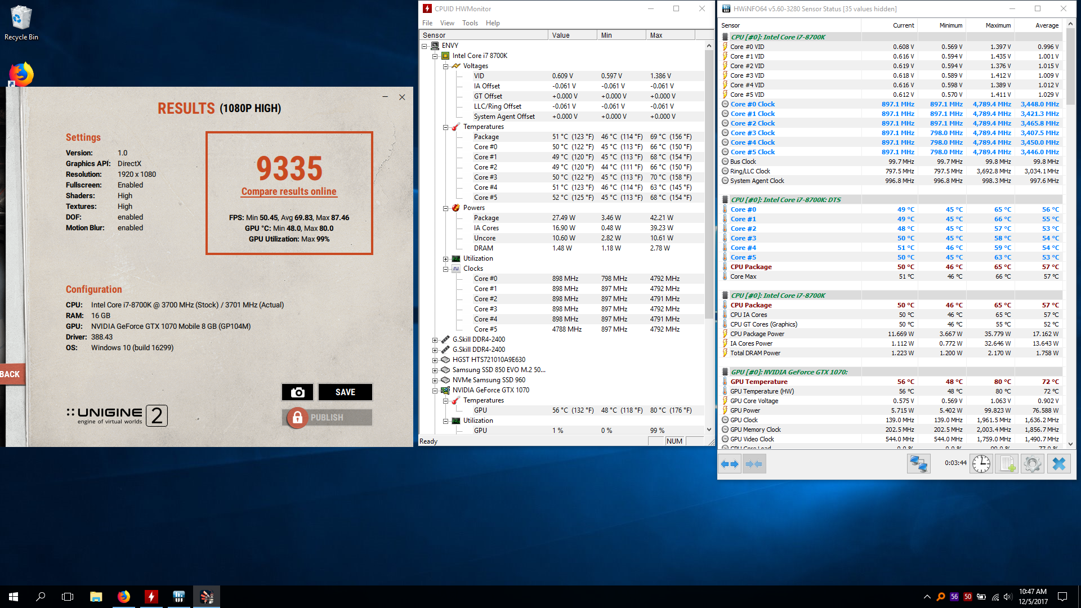Switch to Firefox on the taskbar
The width and height of the screenshot is (1081, 608).
pyautogui.click(x=124, y=597)
